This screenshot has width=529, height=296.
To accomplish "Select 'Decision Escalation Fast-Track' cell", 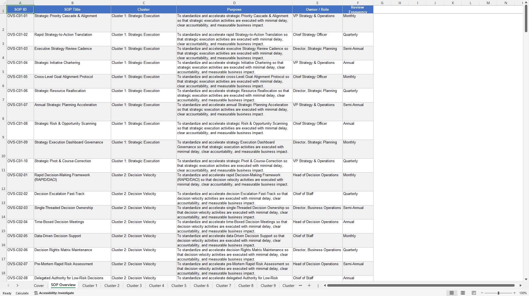I will coord(72,198).
